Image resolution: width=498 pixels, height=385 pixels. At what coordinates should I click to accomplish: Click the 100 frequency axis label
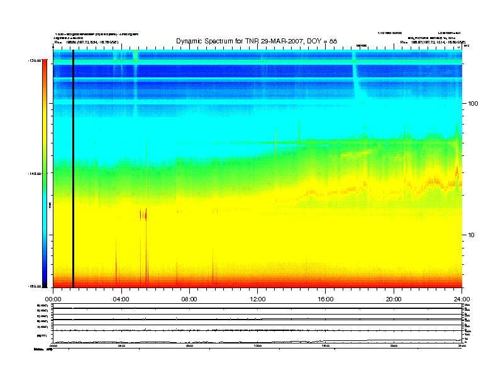point(473,104)
